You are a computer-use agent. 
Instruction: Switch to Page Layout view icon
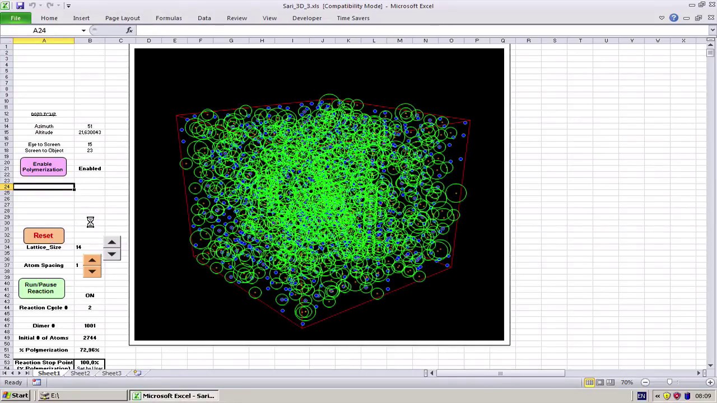click(599, 382)
